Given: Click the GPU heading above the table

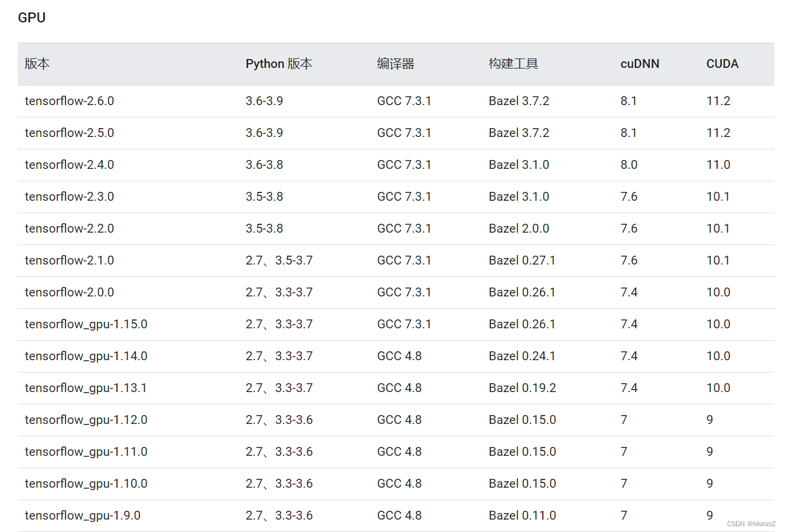Looking at the screenshot, I should coord(32,18).
